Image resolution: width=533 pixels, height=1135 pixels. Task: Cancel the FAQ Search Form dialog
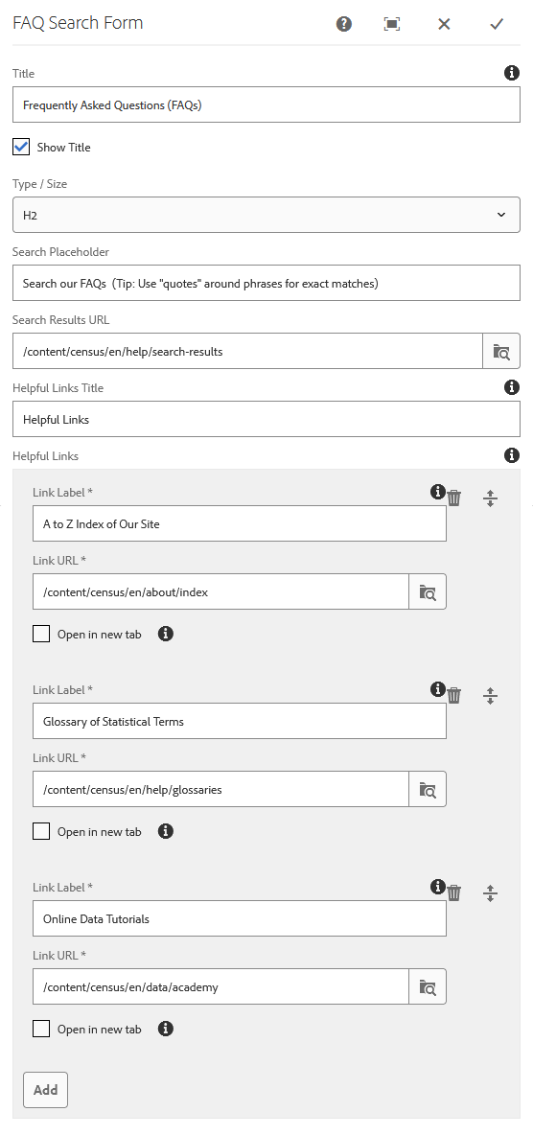pos(444,24)
